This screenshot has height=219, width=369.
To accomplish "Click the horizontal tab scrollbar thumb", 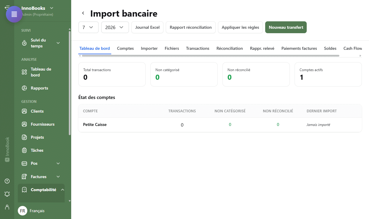I will tap(210, 56).
